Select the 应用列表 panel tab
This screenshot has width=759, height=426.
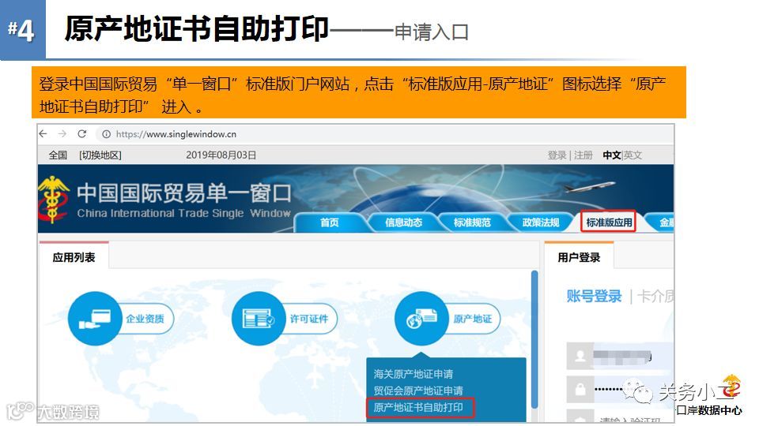click(74, 257)
